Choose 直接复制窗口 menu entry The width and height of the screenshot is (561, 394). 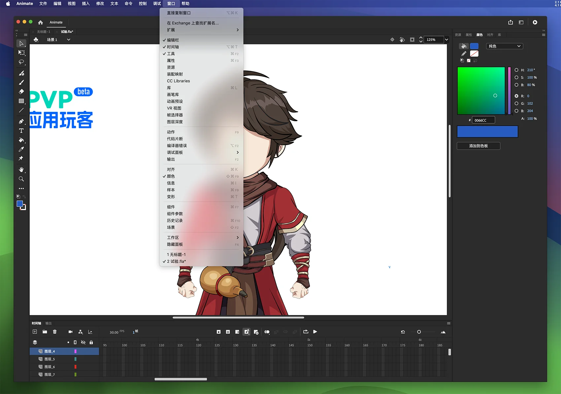[201, 13]
